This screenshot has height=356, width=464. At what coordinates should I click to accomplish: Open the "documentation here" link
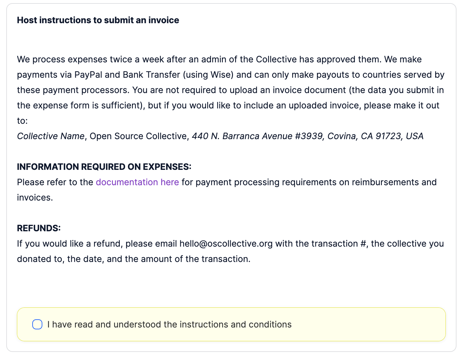coord(137,182)
